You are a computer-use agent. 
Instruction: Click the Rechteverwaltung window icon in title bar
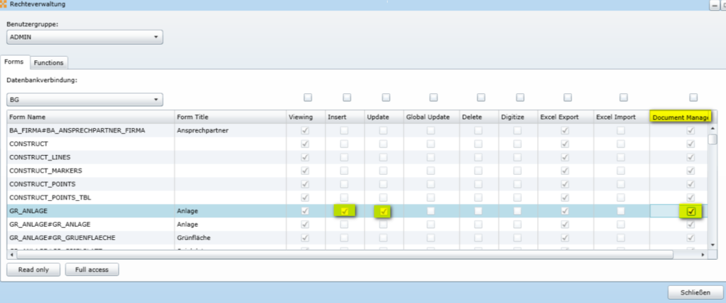[x=4, y=4]
